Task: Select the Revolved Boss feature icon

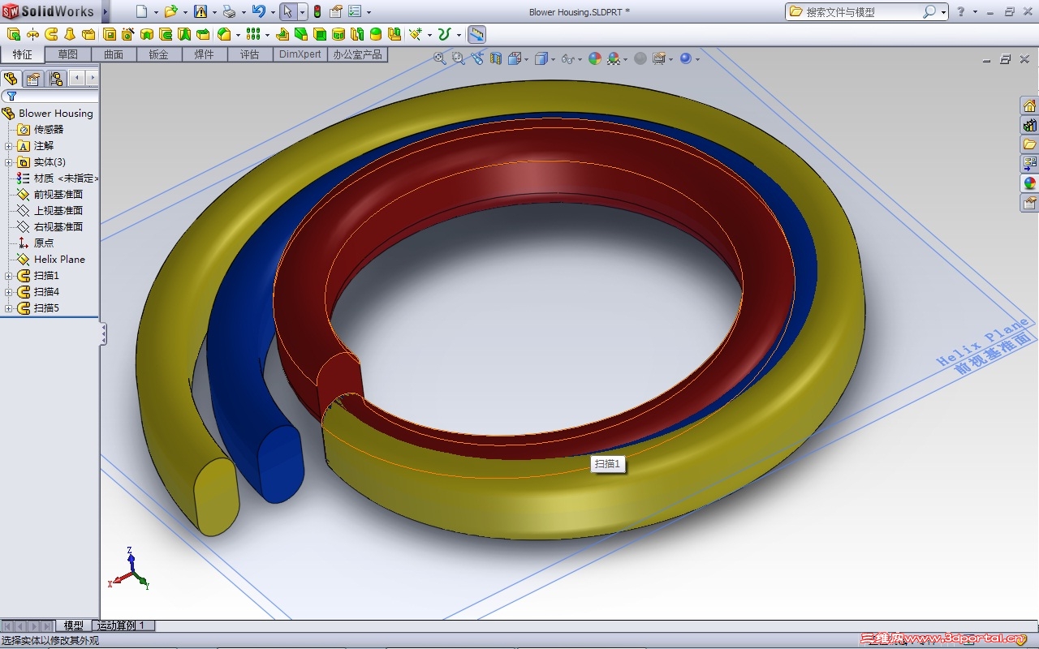Action: click(x=32, y=34)
